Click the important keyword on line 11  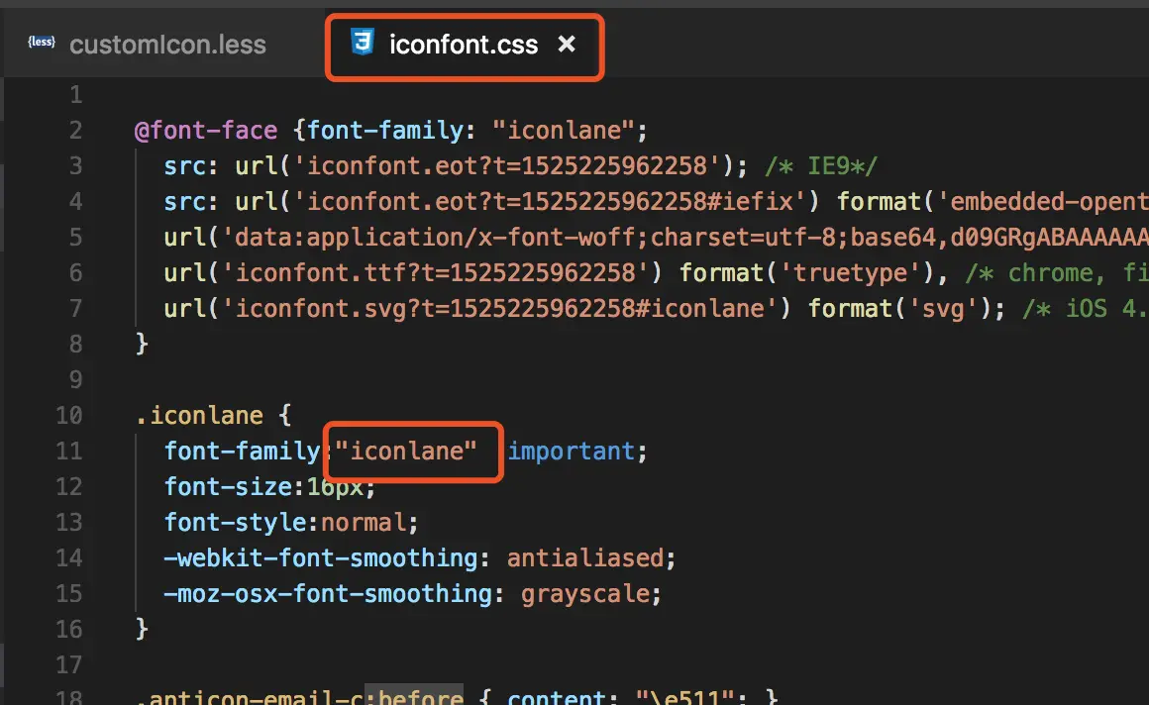pos(571,452)
